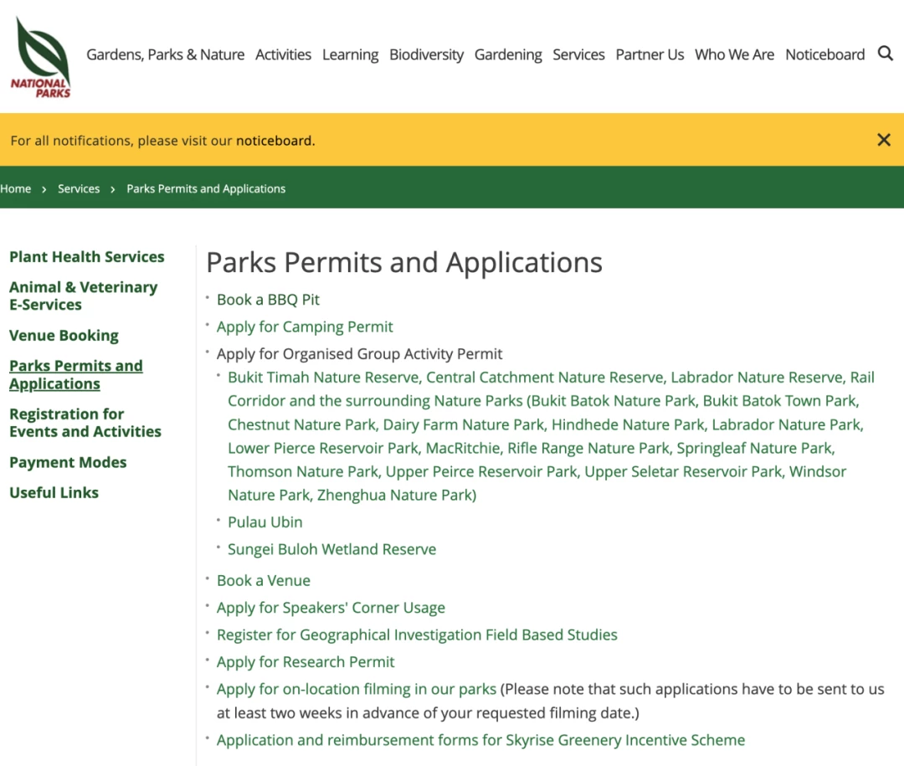Dismiss the yellow notification banner

884,140
